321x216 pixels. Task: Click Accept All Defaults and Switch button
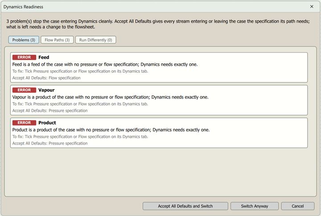tap(185, 206)
